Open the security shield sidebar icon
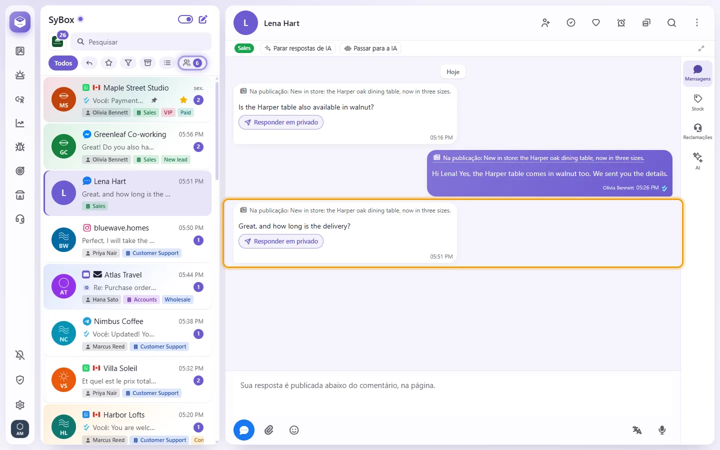Viewport: 720px width, 450px height. (x=20, y=380)
